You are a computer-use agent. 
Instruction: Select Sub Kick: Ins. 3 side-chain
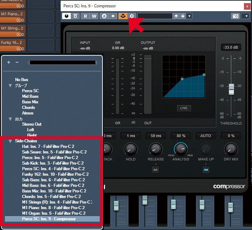53,163
